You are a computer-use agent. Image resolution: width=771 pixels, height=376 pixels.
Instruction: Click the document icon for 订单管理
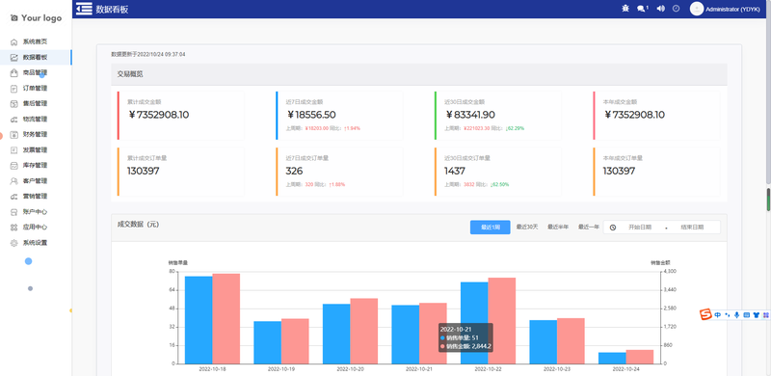coord(14,89)
